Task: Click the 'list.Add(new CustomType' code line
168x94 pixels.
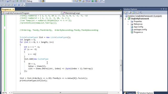Action: click(x=36, y=59)
